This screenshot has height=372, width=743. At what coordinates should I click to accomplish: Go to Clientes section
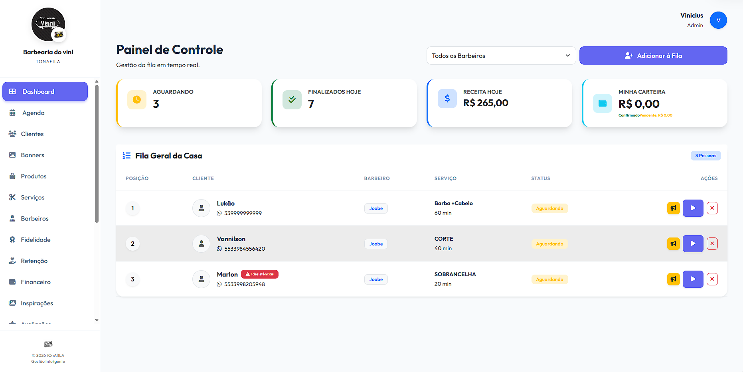click(x=32, y=134)
